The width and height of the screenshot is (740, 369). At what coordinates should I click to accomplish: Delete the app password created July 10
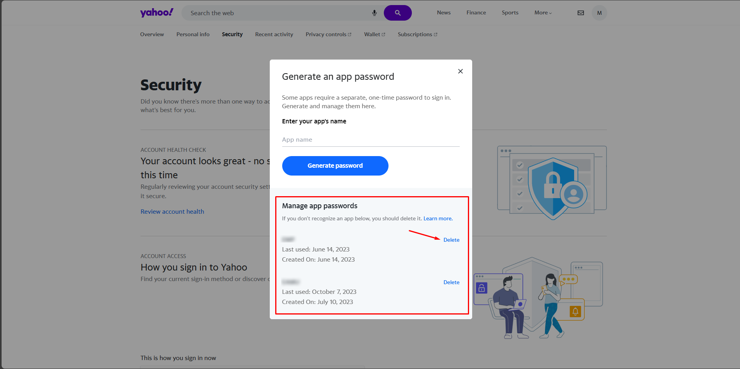(451, 282)
